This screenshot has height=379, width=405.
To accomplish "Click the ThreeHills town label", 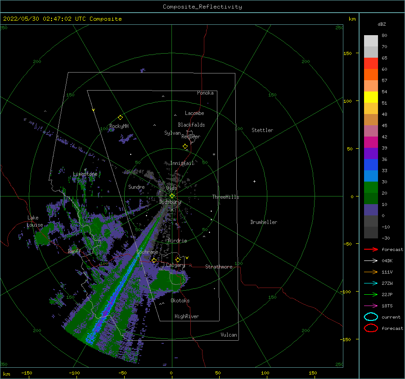I will tap(225, 197).
